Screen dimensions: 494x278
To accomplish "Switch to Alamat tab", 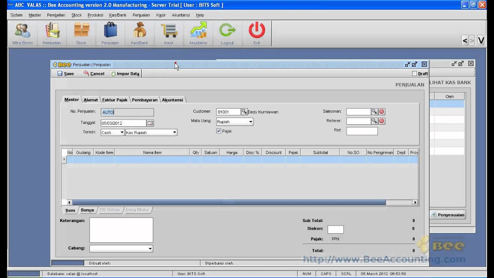I will [x=91, y=100].
